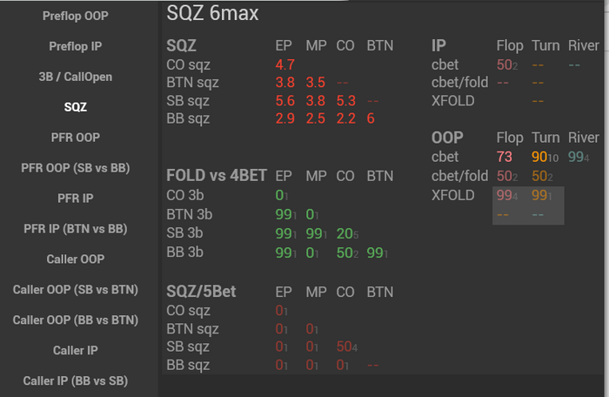Open the PFR IP section

79,198
